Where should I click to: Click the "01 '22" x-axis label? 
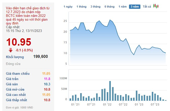tap(108, 104)
